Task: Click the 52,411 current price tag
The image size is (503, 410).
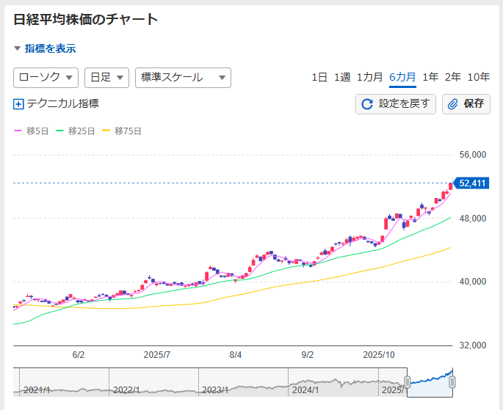Action: 471,183
